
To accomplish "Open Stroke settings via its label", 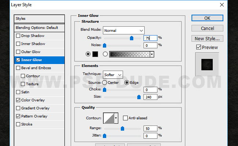I will tap(27, 124).
